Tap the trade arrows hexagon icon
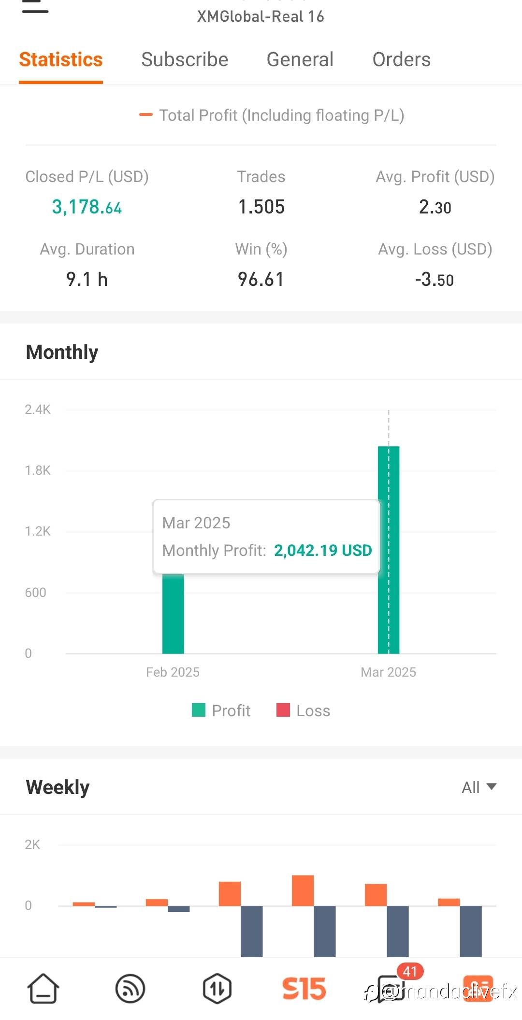This screenshot has width=522, height=1020. [217, 988]
